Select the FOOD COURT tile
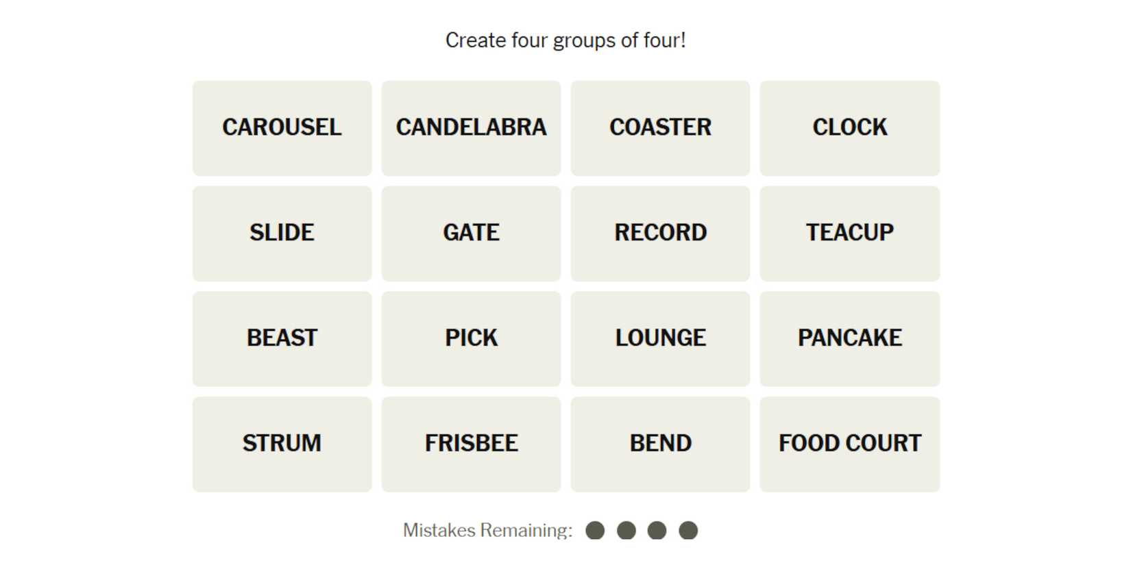The image size is (1131, 565). tap(849, 444)
